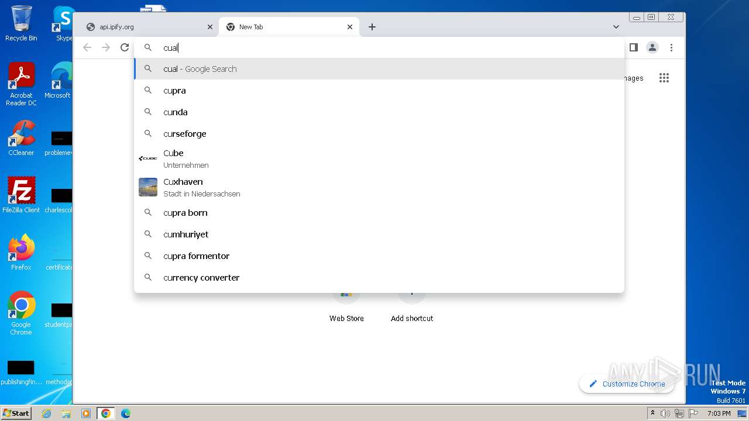749x421 pixels.
Task: Click the taskbar clock 7:03 PM
Action: coord(719,413)
